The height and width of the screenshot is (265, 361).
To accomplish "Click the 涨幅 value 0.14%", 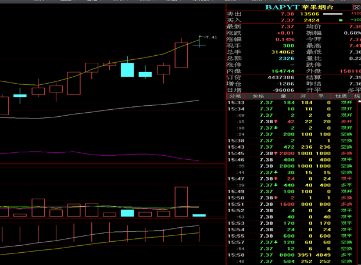I will (x=285, y=40).
